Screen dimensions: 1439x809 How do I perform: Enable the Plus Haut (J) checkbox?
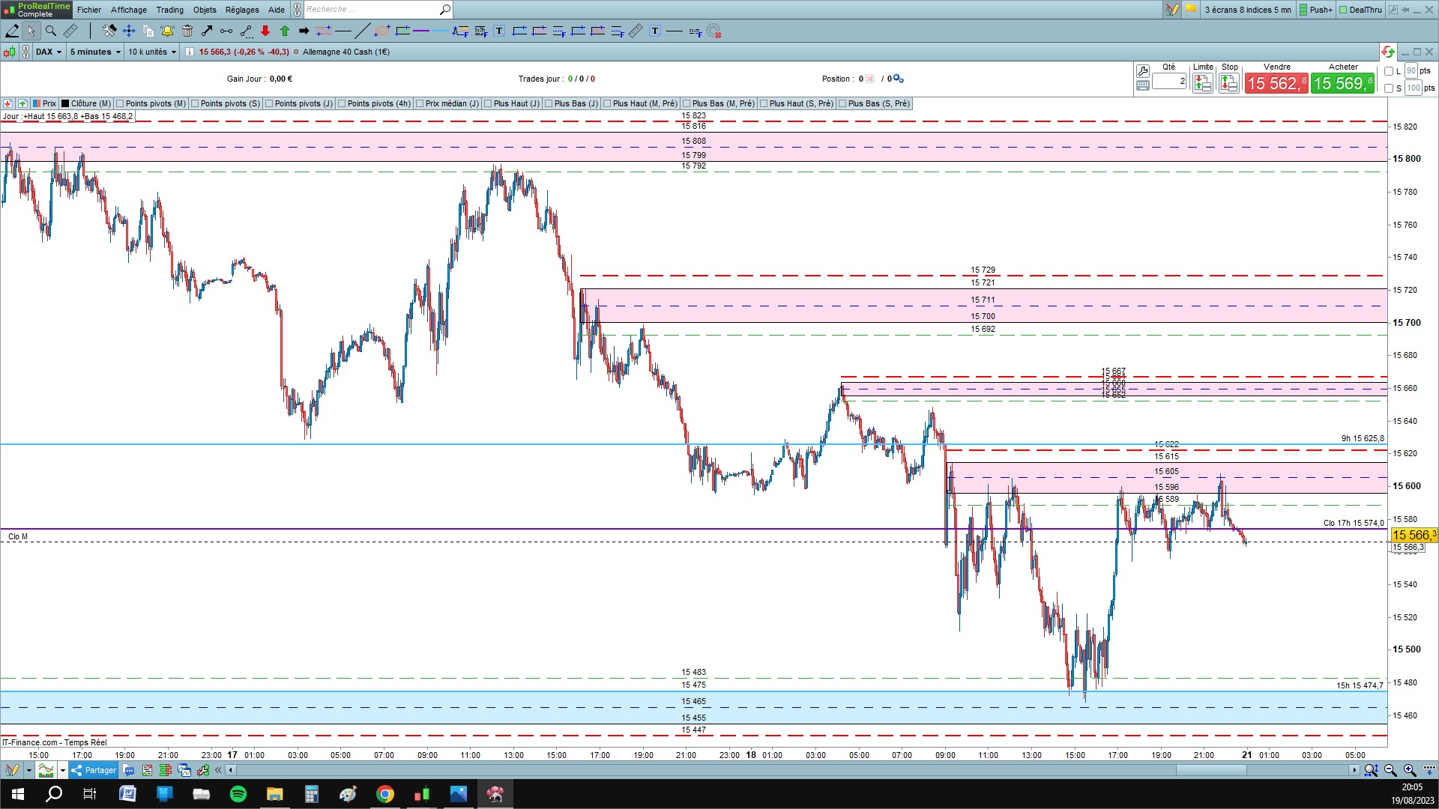488,103
